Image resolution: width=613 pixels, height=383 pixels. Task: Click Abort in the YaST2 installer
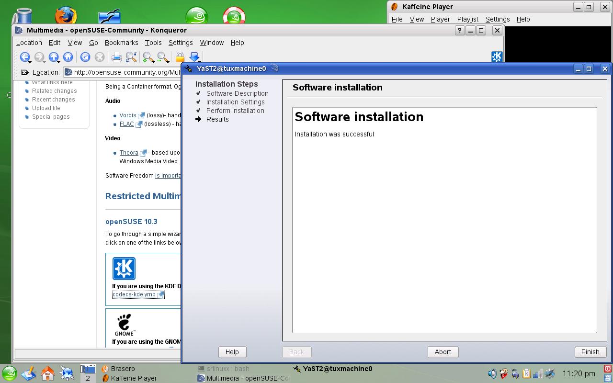tap(443, 352)
